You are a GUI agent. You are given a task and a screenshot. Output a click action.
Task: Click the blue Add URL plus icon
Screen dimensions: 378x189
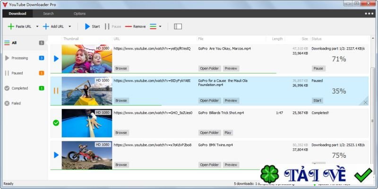coord(46,26)
